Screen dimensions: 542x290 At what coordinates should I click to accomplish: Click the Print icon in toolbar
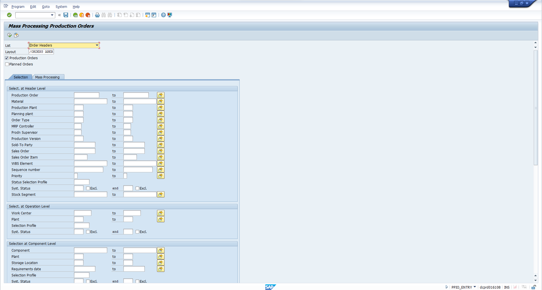tap(97, 15)
